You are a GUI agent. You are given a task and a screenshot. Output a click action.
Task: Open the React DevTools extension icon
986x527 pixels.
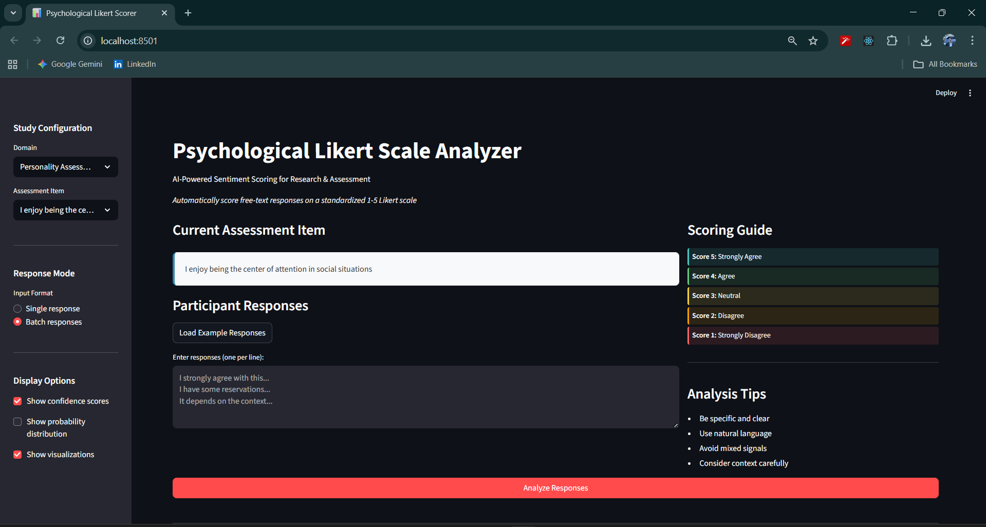pyautogui.click(x=868, y=41)
